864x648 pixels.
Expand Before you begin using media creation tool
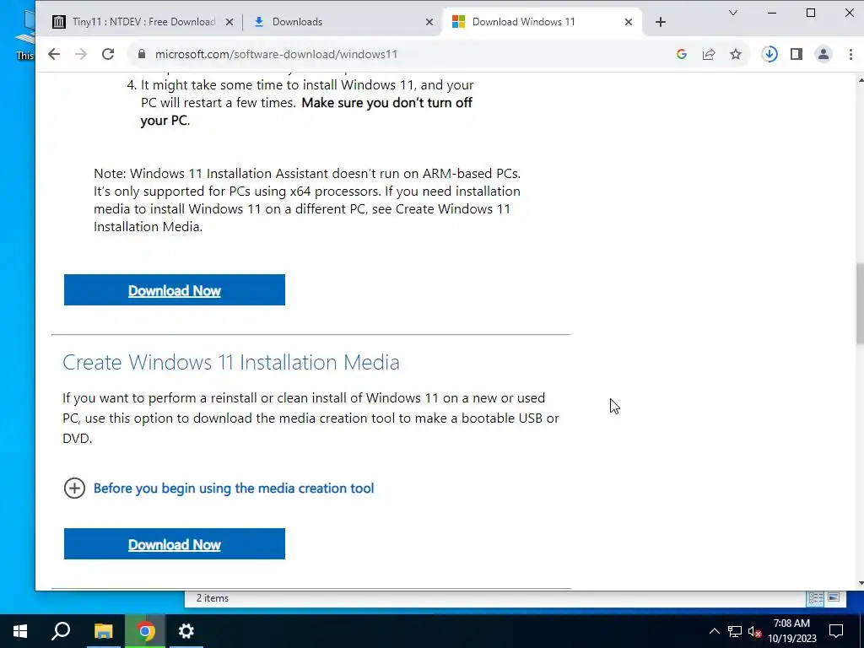[234, 489]
